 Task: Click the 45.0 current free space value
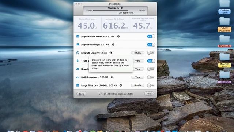[x=86, y=26]
